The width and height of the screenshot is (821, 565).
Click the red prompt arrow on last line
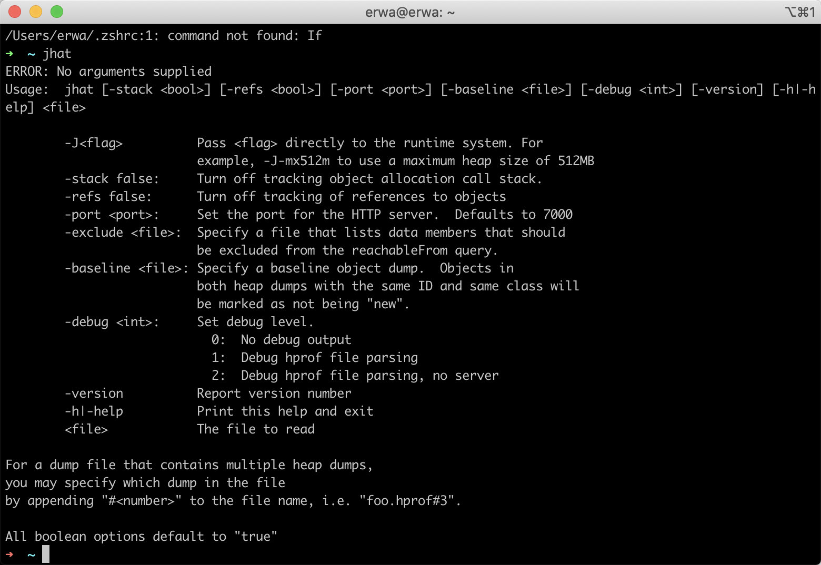pyautogui.click(x=9, y=554)
